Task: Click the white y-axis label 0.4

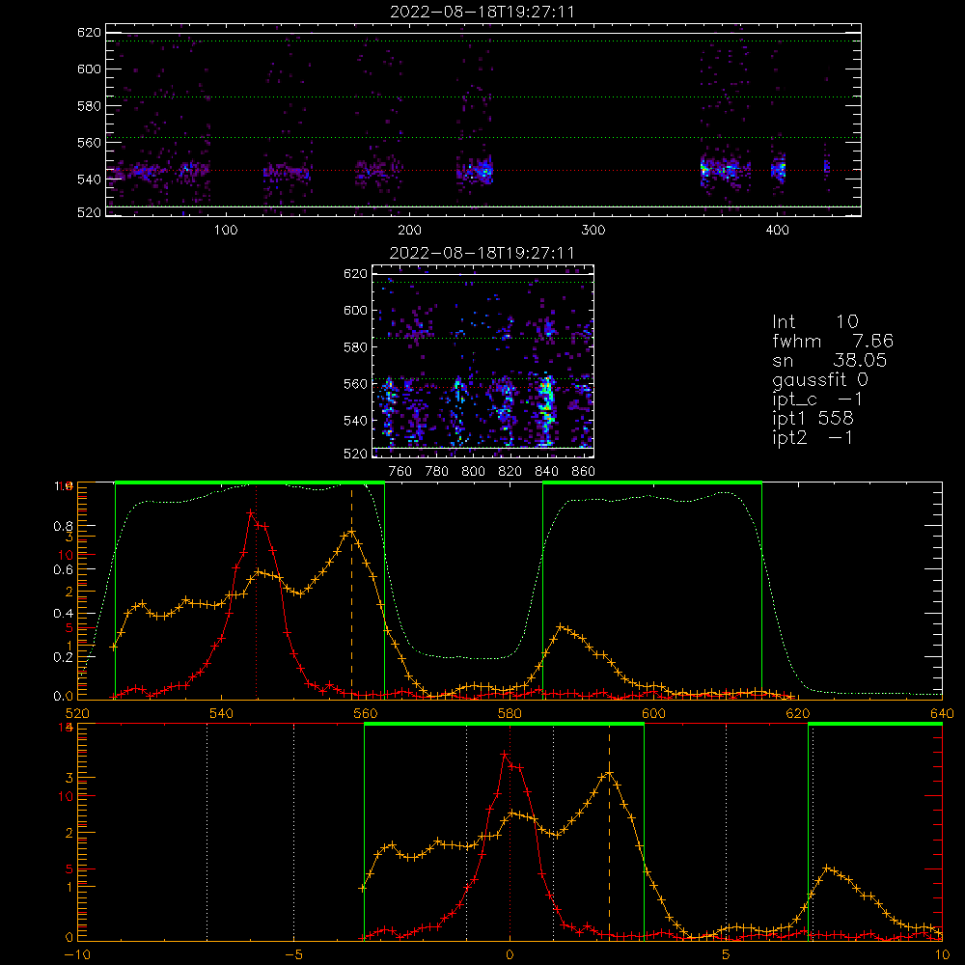Action: coord(64,614)
